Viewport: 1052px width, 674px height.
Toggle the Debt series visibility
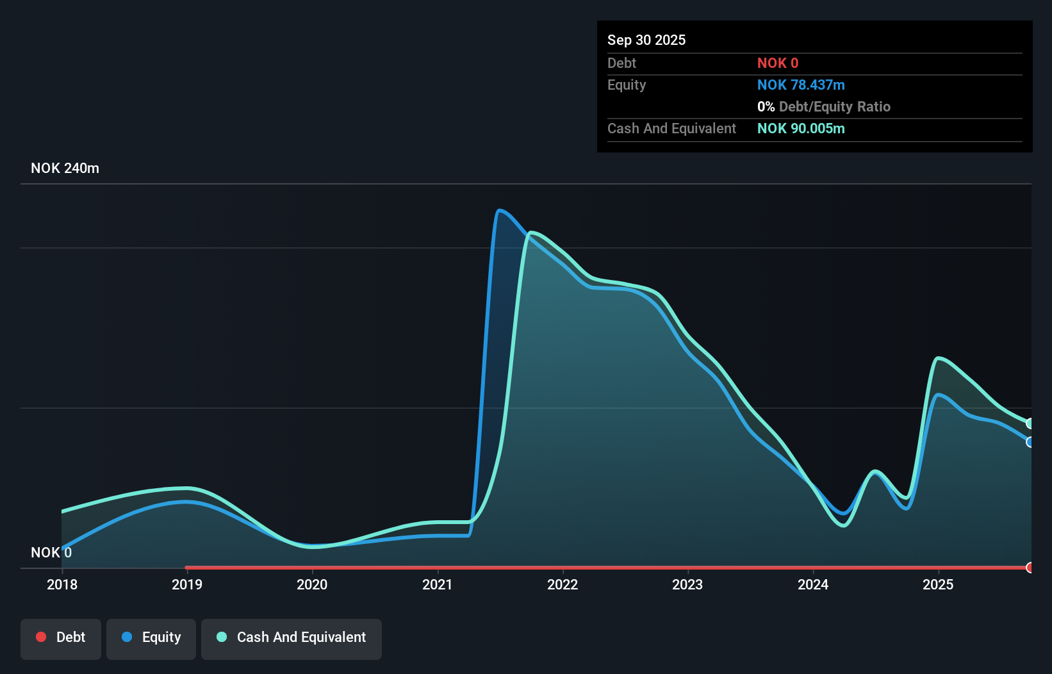[60, 639]
